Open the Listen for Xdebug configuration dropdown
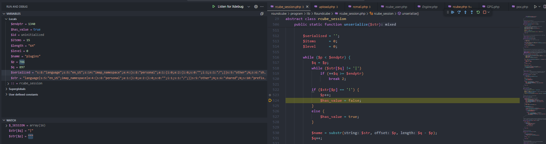This screenshot has height=144, width=546. (249, 6)
